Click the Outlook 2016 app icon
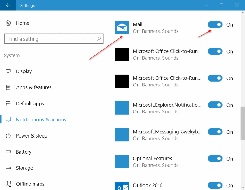The image size is (245, 190). tap(122, 185)
